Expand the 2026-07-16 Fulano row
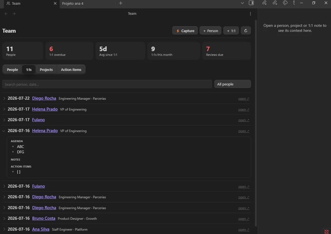Screen dimensions: 331x234 [4, 186]
